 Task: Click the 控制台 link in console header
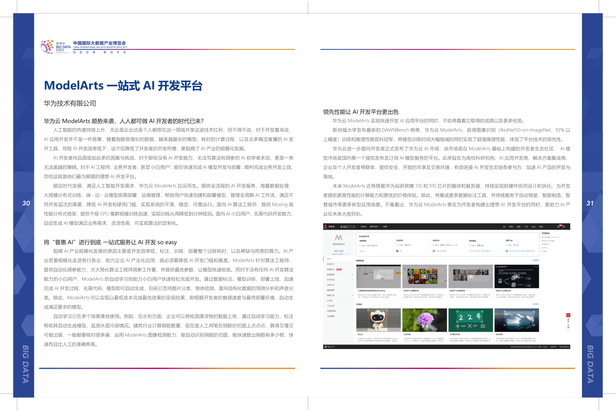point(363,226)
